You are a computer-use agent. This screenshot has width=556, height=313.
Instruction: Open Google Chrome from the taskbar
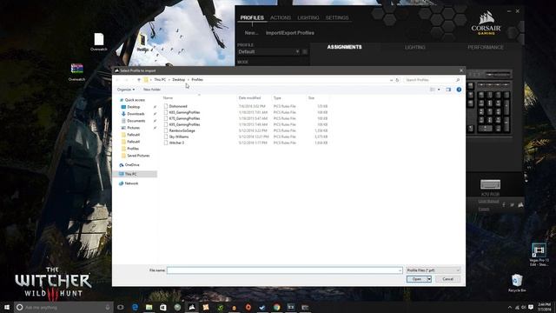(x=276, y=307)
